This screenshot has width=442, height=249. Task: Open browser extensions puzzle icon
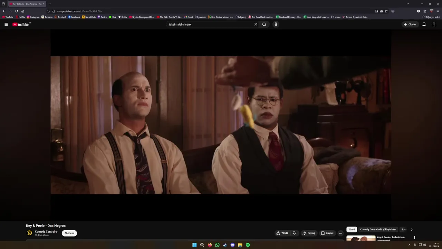pyautogui.click(x=425, y=11)
